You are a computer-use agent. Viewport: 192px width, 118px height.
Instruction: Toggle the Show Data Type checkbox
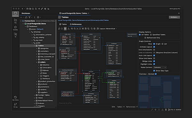click(154, 71)
